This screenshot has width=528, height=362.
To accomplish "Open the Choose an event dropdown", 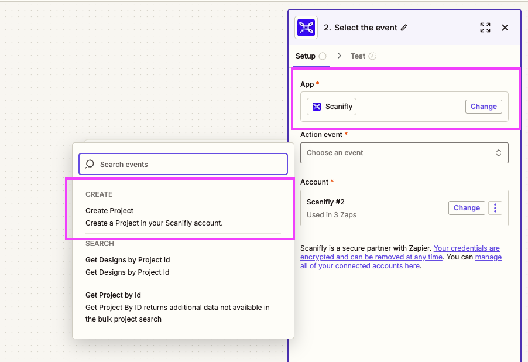I will pyautogui.click(x=404, y=153).
